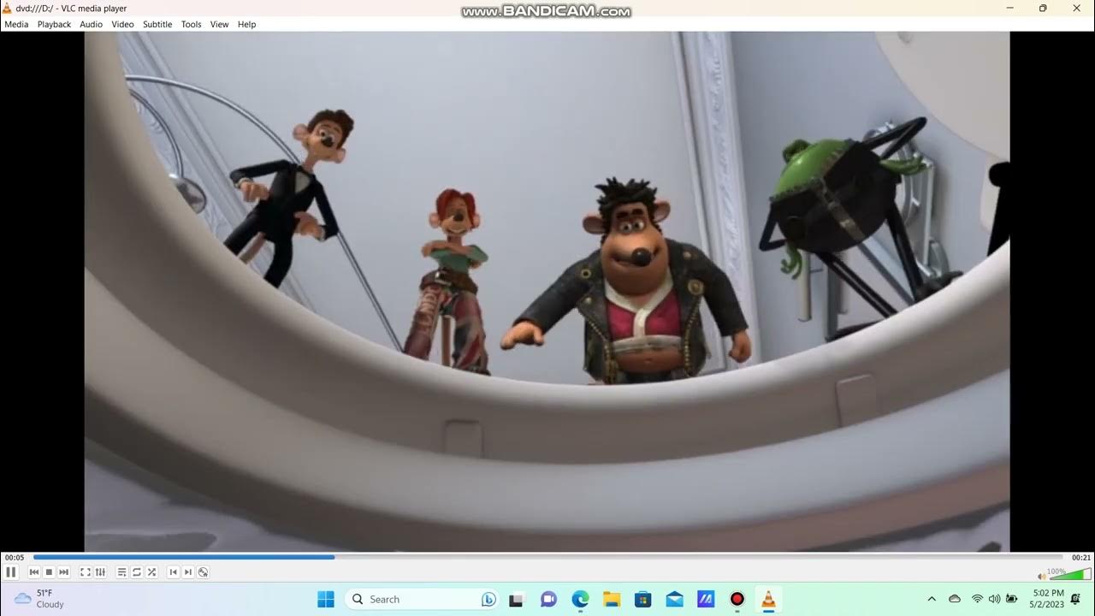Seek along the playback progress bar

pos(547,557)
